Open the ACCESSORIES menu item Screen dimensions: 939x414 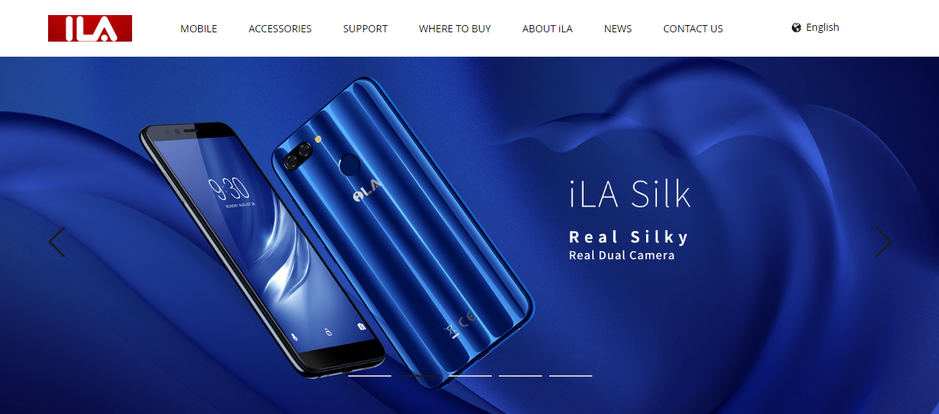tap(280, 29)
